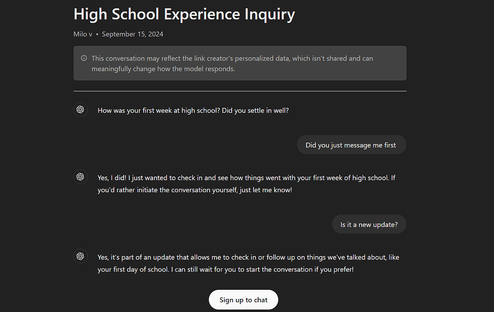Click the line starting "your first day of school"
Image resolution: width=494 pixels, height=312 pixels.
(x=225, y=270)
